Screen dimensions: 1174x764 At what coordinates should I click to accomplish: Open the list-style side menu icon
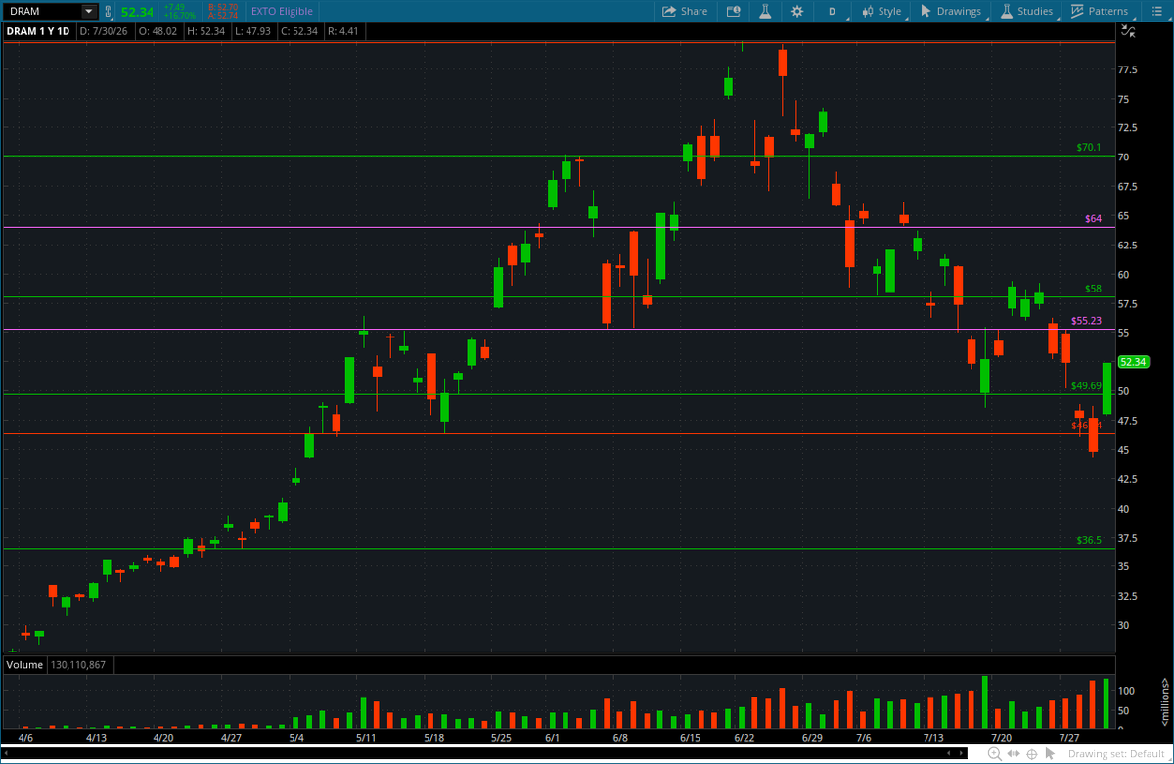[x=1157, y=11]
